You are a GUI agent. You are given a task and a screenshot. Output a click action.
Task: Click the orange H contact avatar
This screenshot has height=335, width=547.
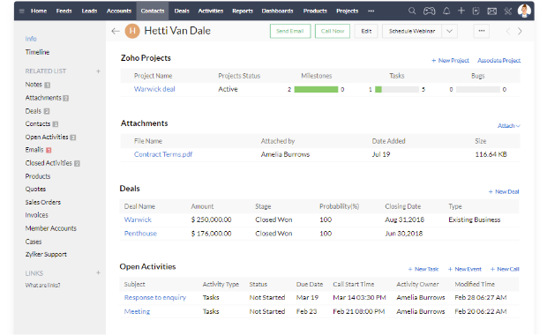[132, 31]
